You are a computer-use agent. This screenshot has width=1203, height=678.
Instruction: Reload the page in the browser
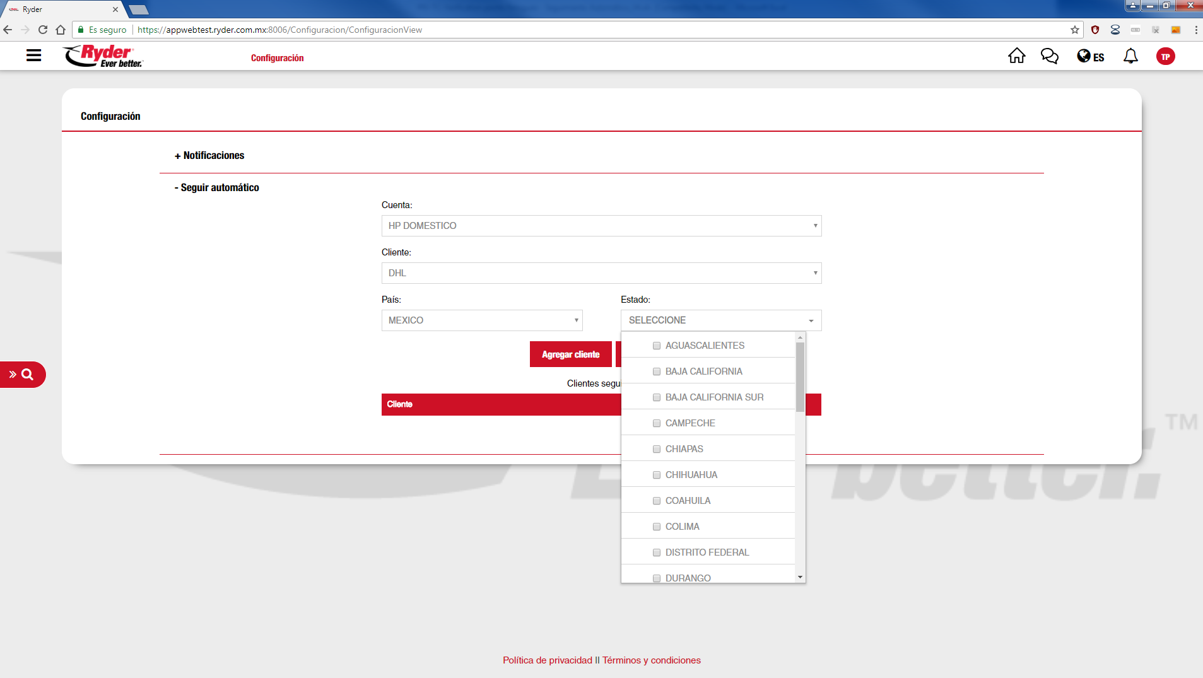tap(43, 30)
